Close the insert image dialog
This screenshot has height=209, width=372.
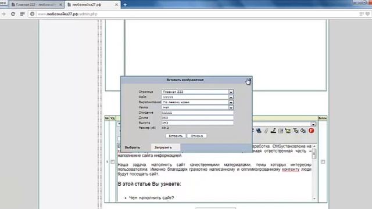[249, 80]
